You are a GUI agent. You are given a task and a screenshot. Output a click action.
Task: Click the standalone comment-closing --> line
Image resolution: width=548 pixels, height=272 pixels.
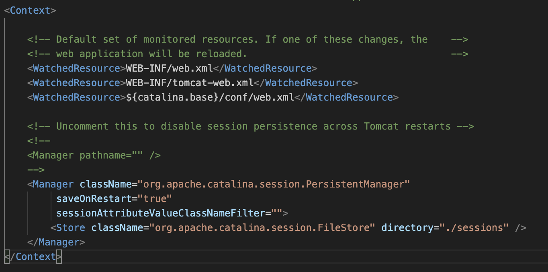36,170
